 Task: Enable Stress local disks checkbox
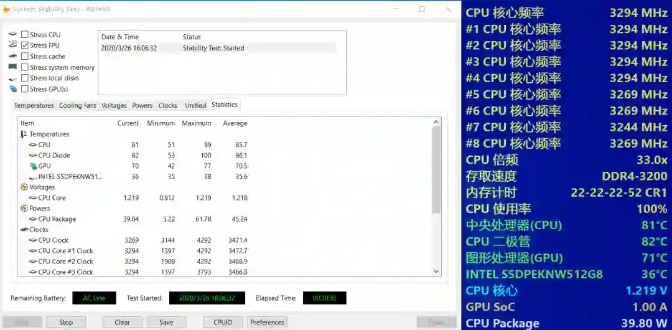(25, 78)
